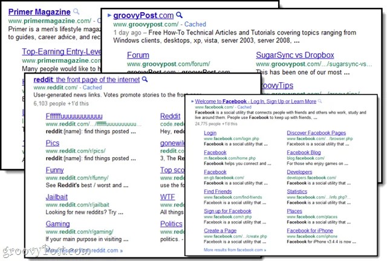Click the www.groovypost.com/forum/ URL text
The image size is (387, 261).
tap(168, 64)
